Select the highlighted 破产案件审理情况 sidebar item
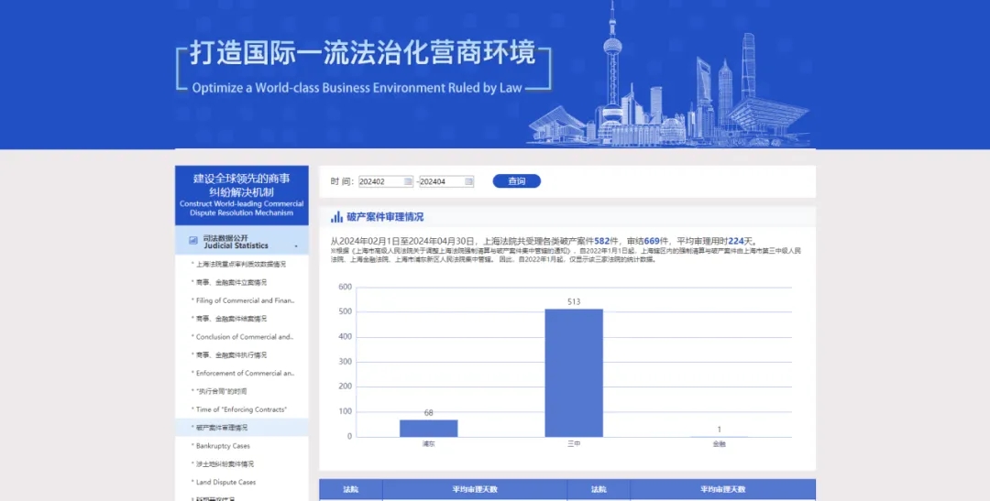 (x=221, y=428)
